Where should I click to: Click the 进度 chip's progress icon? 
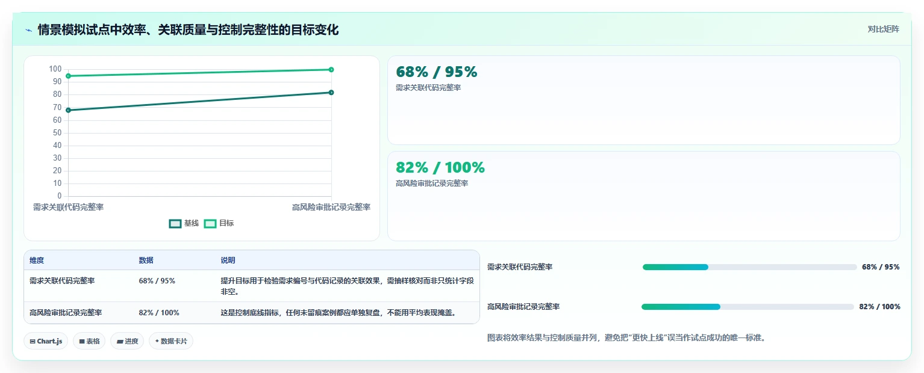119,341
